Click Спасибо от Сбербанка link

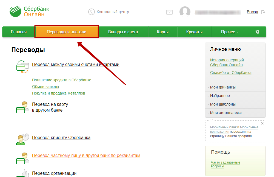pyautogui.click(x=231, y=73)
